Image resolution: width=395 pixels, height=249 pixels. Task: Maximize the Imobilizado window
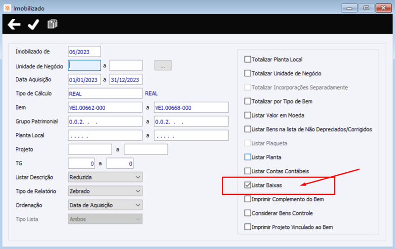(x=366, y=8)
